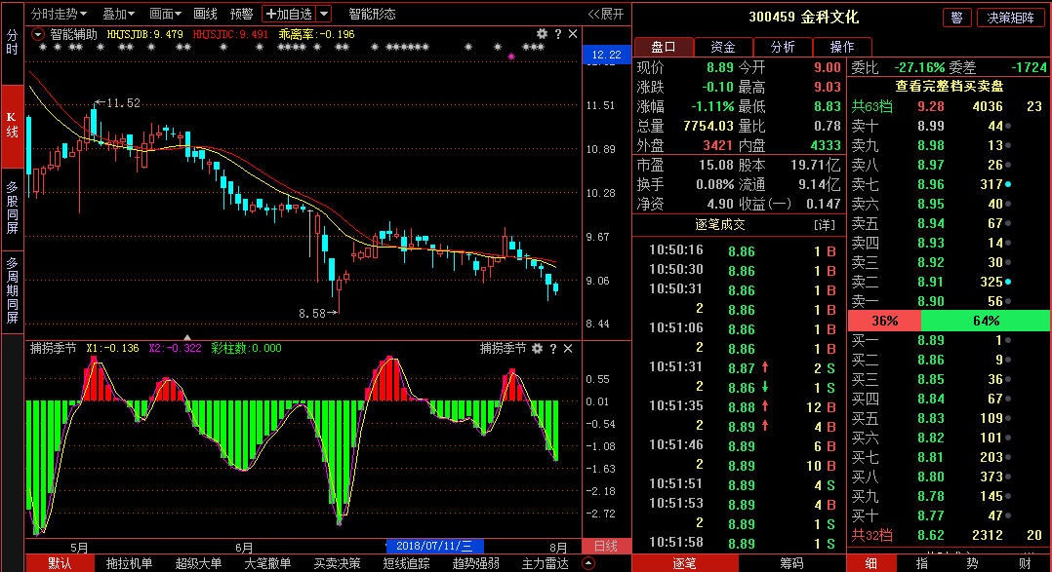Select 指 bottom-right tab
This screenshot has width=1052, height=572.
[922, 563]
